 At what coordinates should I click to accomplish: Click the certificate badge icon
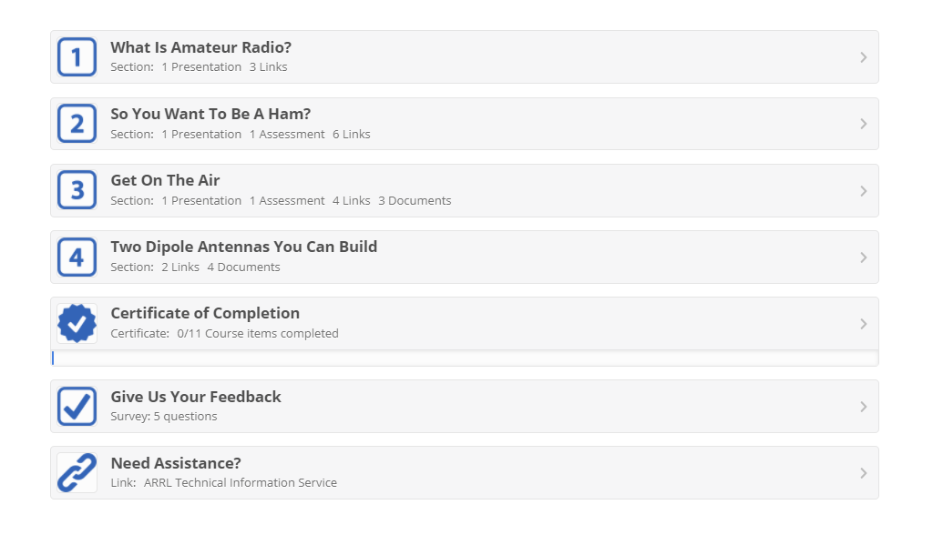click(77, 324)
